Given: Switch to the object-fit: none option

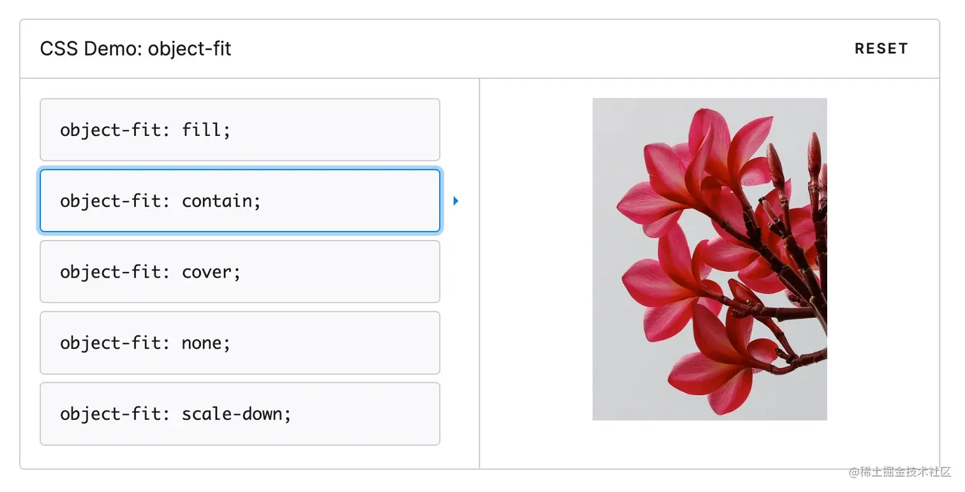Looking at the screenshot, I should click(239, 343).
